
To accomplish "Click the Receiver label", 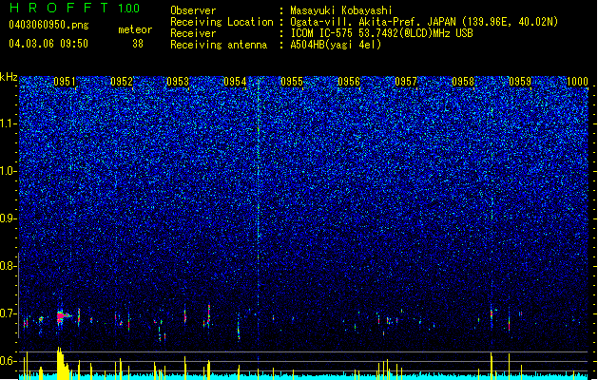I will [193, 33].
